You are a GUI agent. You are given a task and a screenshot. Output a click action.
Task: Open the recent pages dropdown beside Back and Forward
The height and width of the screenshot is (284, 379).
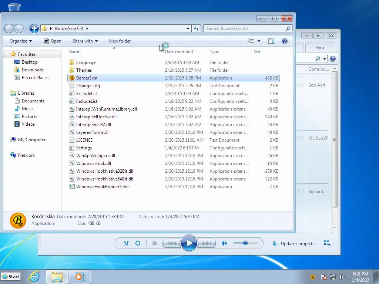[26, 29]
